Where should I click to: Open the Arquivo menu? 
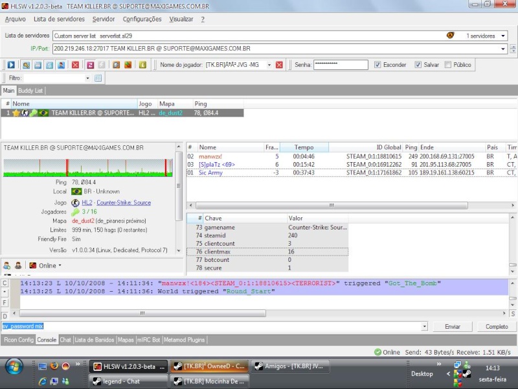tap(15, 19)
